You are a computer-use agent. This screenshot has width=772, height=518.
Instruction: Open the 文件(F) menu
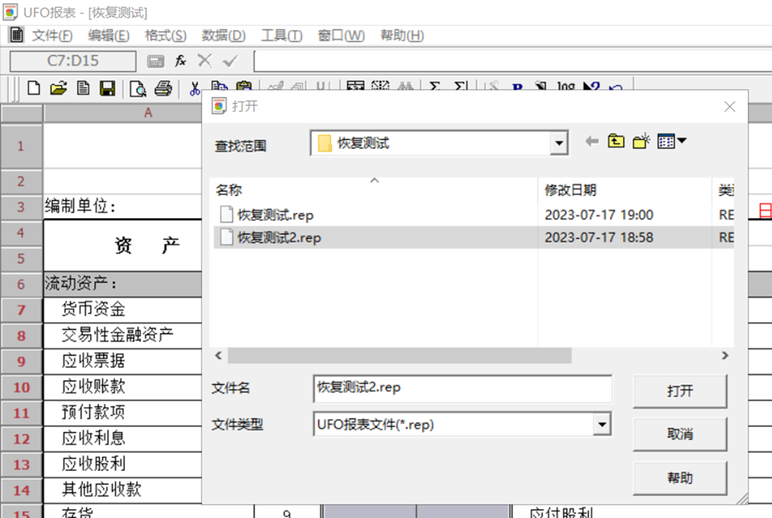point(52,35)
